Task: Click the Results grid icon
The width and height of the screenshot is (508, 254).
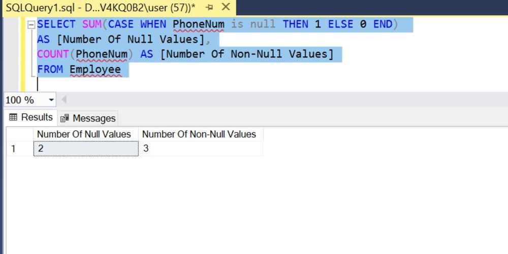Action: [x=13, y=117]
